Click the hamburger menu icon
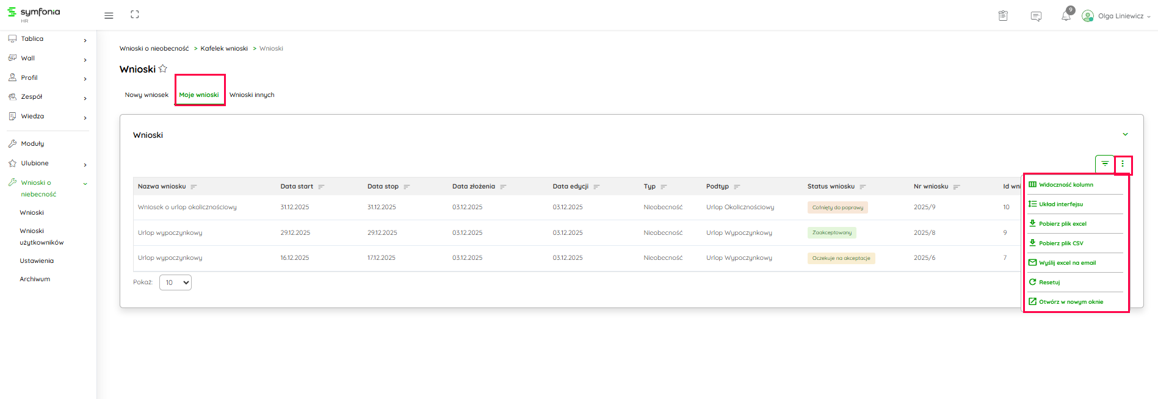The image size is (1158, 399). [109, 15]
